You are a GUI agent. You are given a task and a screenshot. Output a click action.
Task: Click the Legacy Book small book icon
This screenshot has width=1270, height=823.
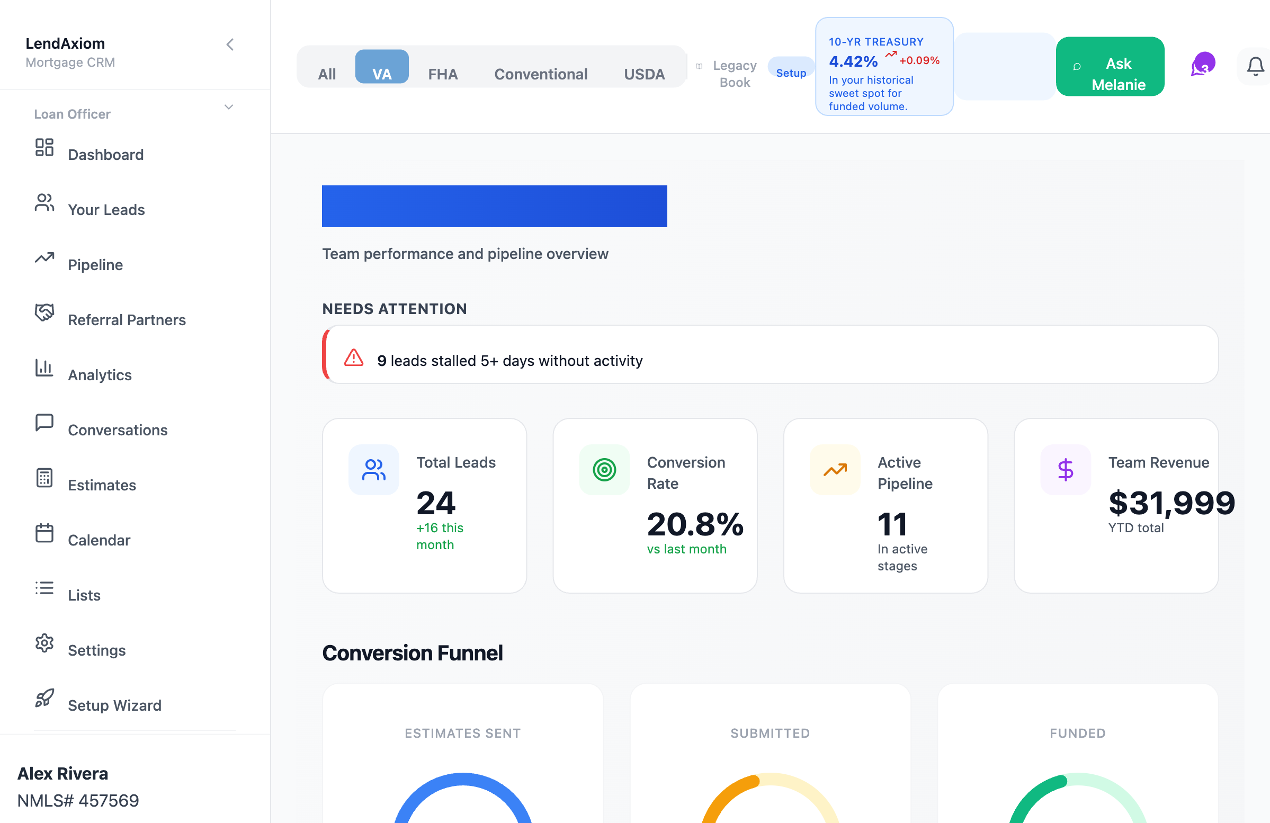699,66
